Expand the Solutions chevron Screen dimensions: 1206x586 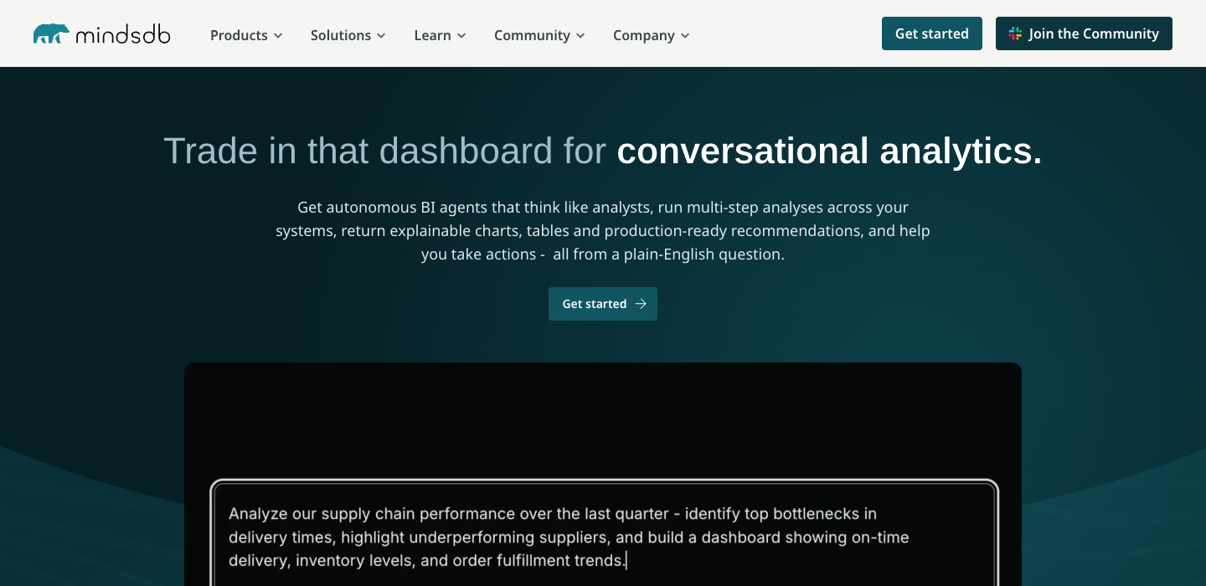tap(381, 36)
